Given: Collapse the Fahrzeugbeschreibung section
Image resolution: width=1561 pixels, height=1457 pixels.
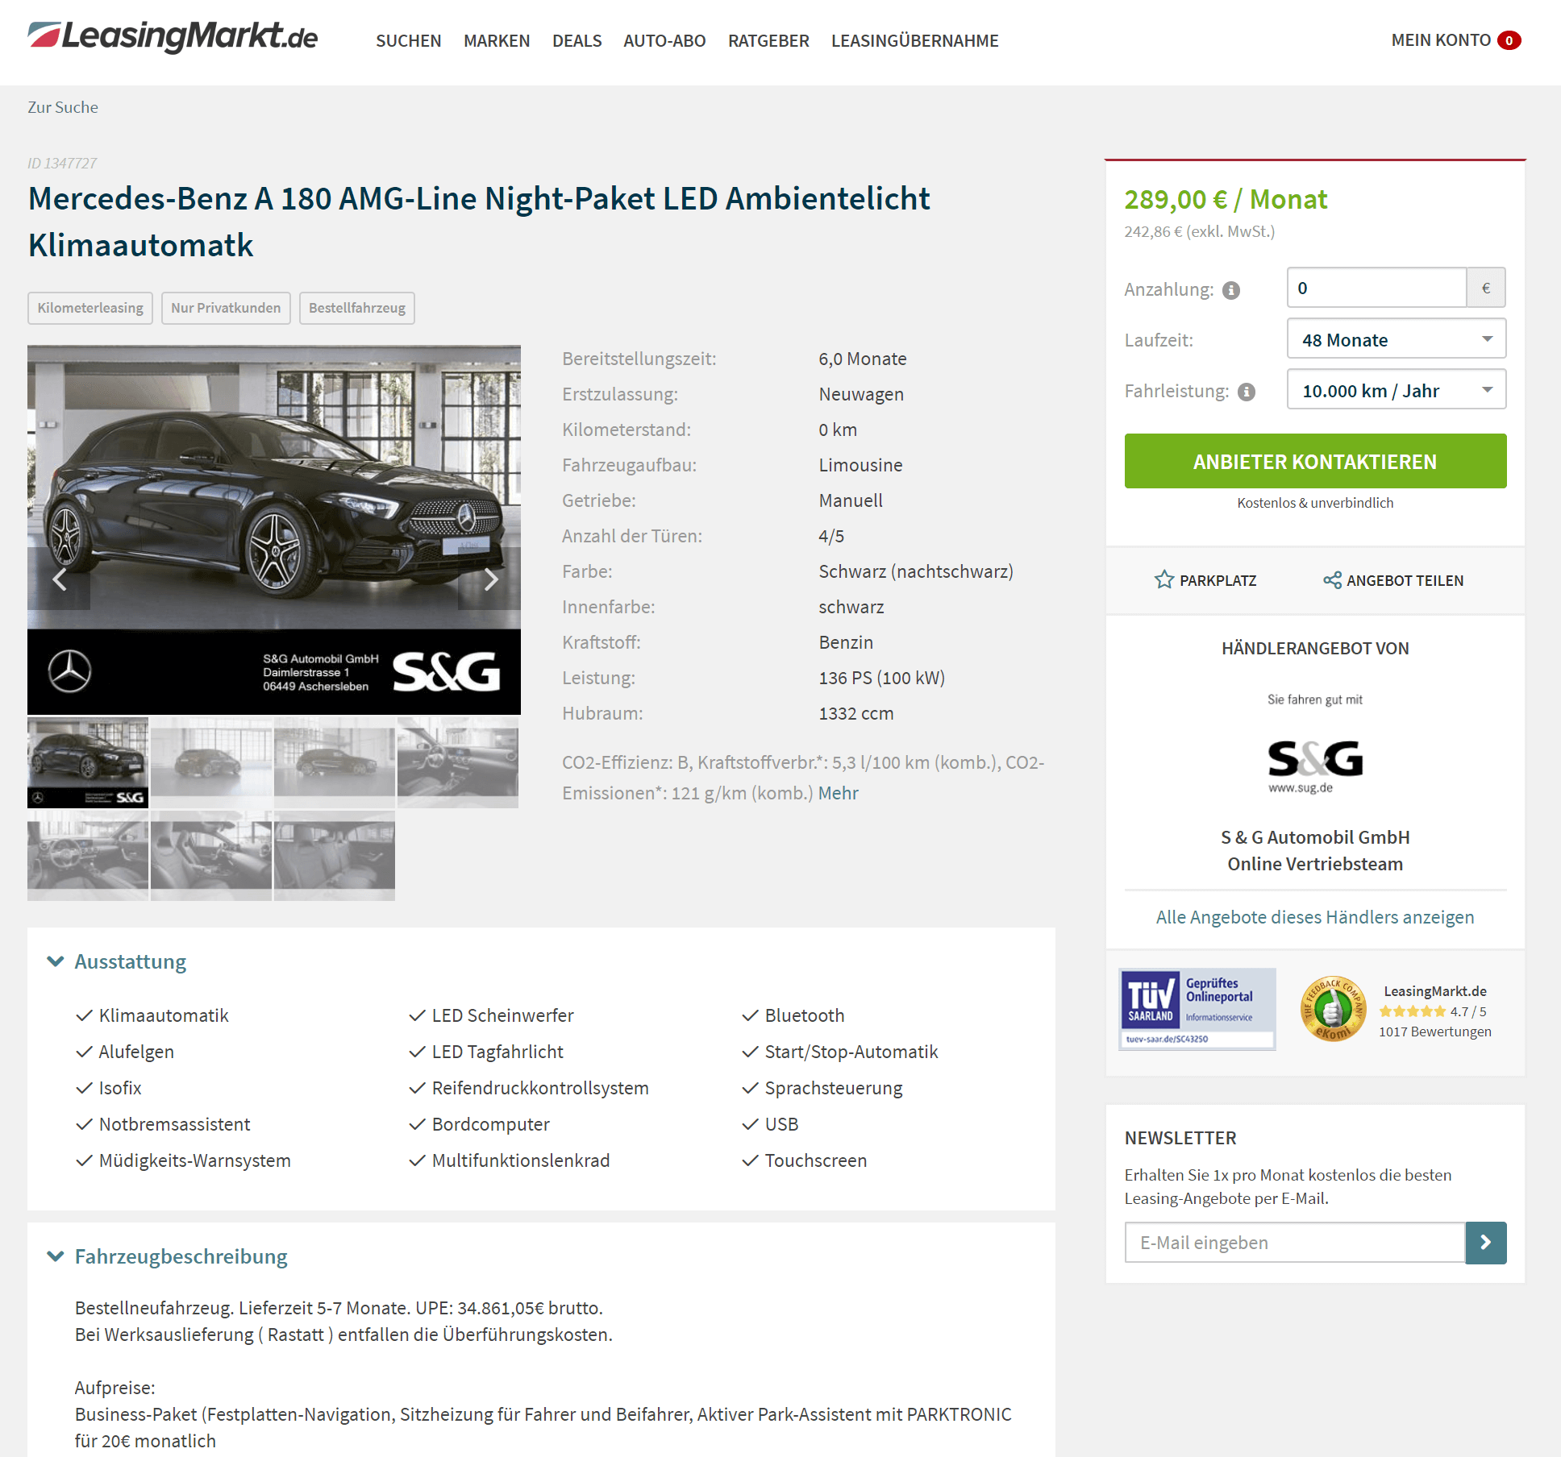Looking at the screenshot, I should pos(168,1256).
